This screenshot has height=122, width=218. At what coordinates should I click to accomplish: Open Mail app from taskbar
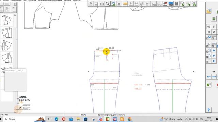coord(71,119)
